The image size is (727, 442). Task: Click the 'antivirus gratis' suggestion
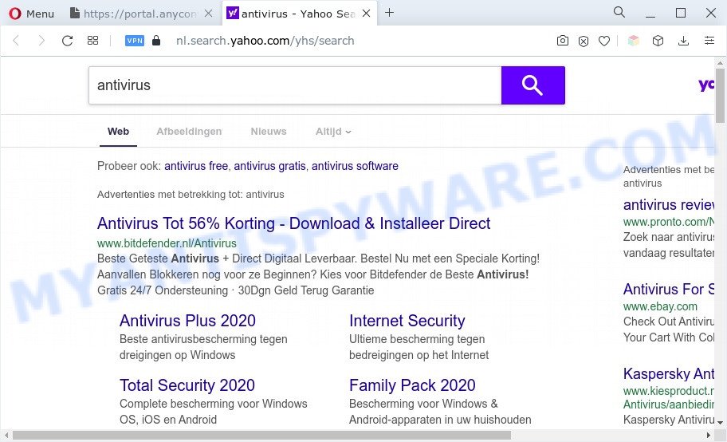click(270, 166)
